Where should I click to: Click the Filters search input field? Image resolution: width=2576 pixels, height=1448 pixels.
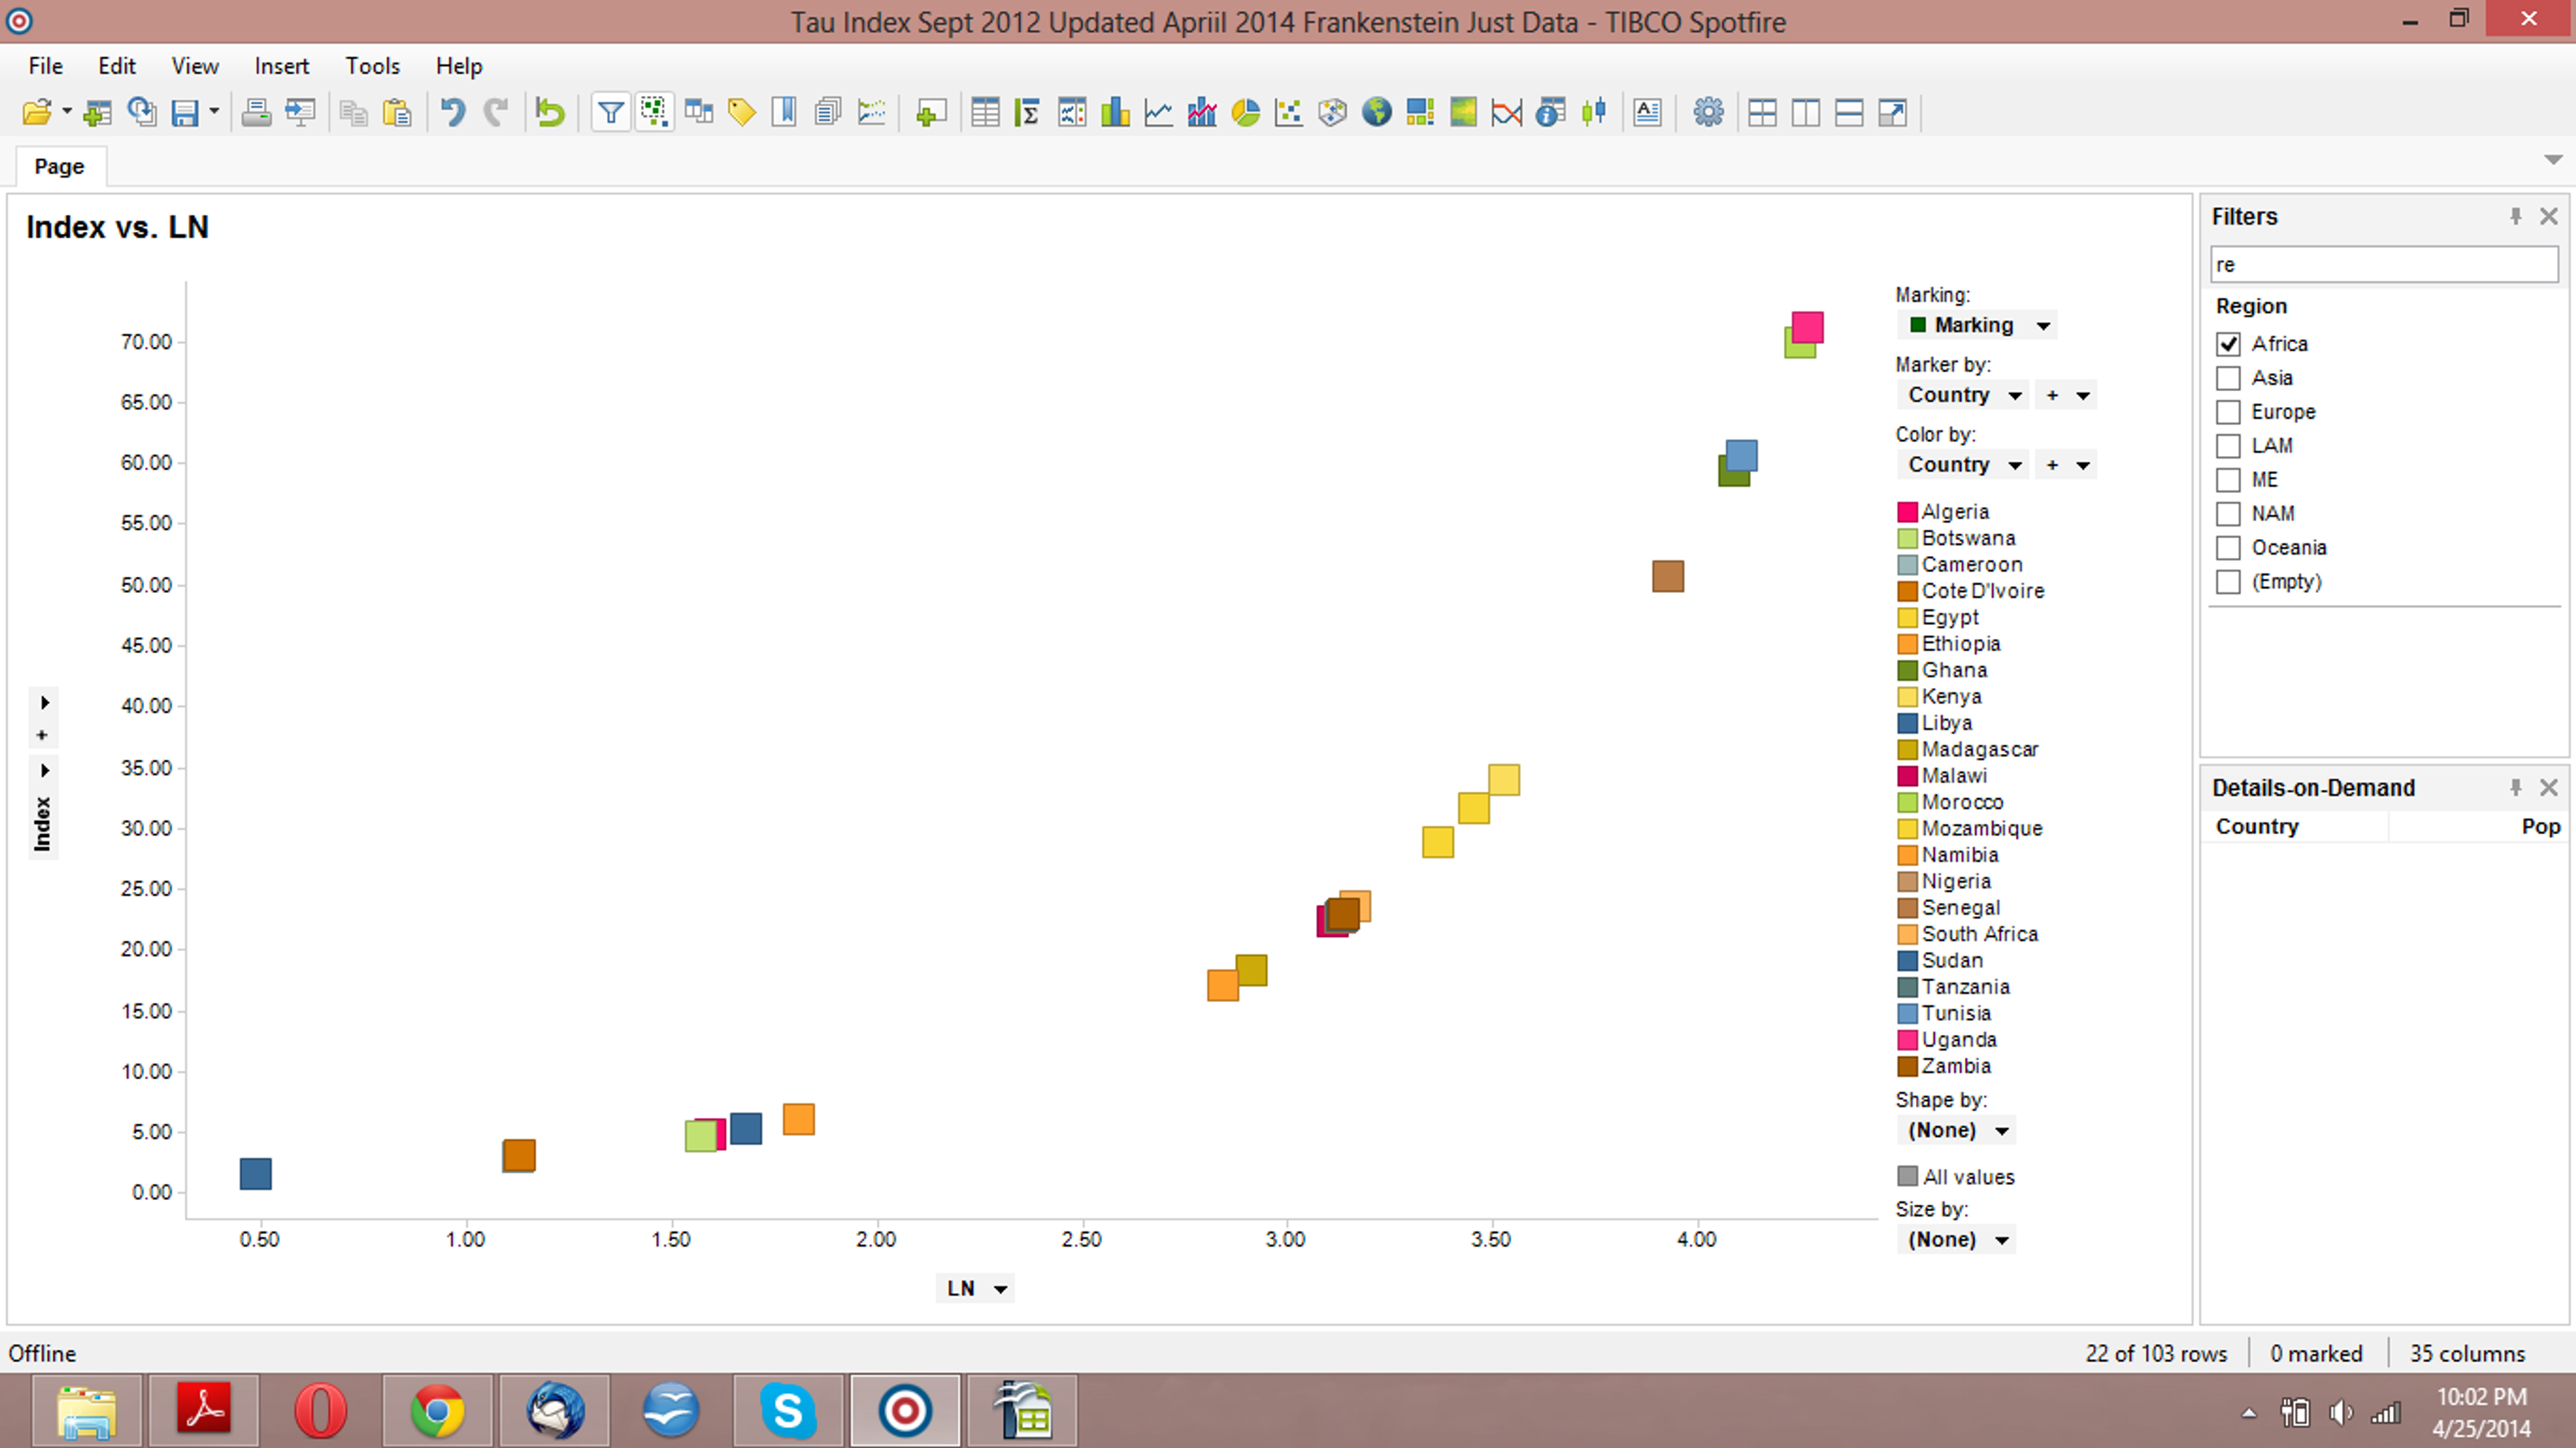[2382, 265]
